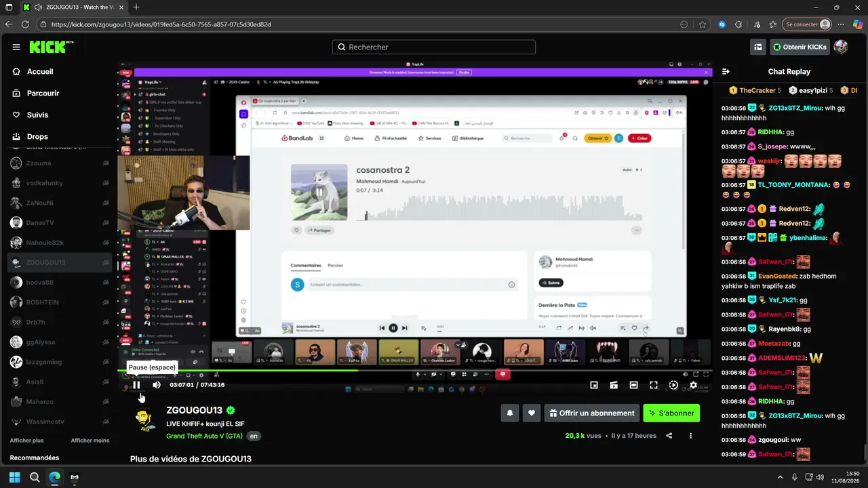Pause the video playback
This screenshot has width=868, height=488.
coord(136,385)
